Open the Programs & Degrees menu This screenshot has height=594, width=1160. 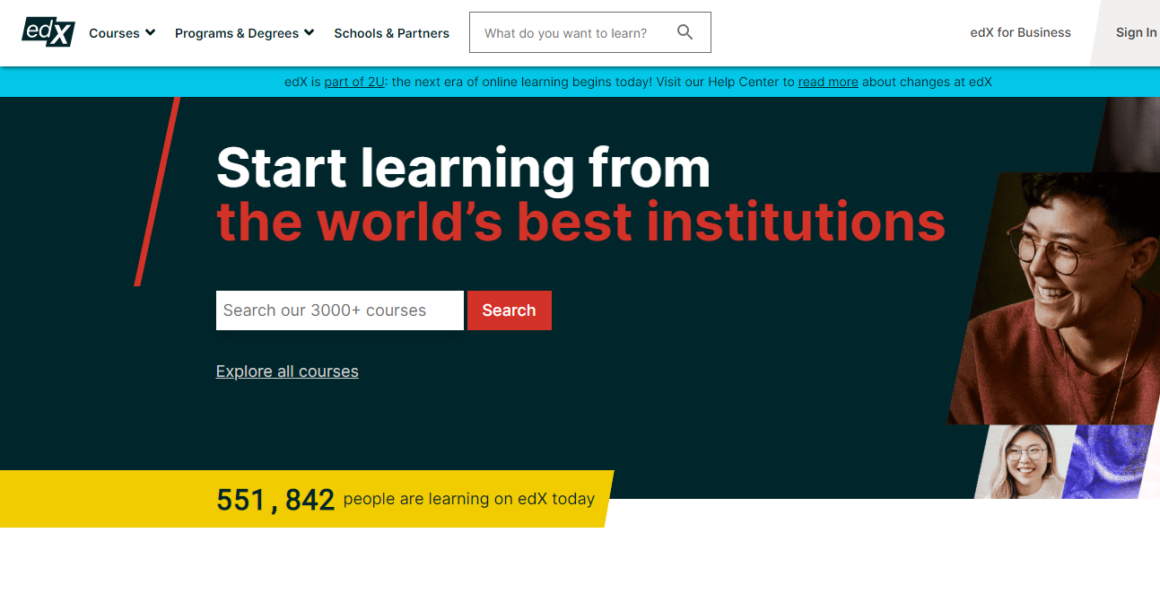(245, 33)
